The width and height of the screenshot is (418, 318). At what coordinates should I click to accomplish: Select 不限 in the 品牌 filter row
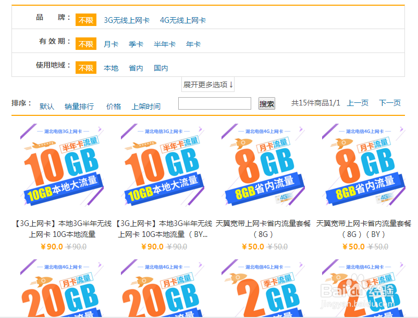click(x=86, y=20)
